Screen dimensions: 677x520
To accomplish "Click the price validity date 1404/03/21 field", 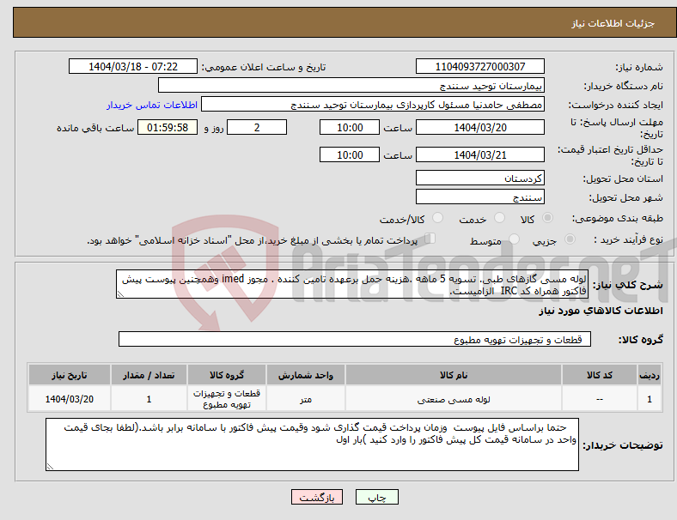I will 479,154.
